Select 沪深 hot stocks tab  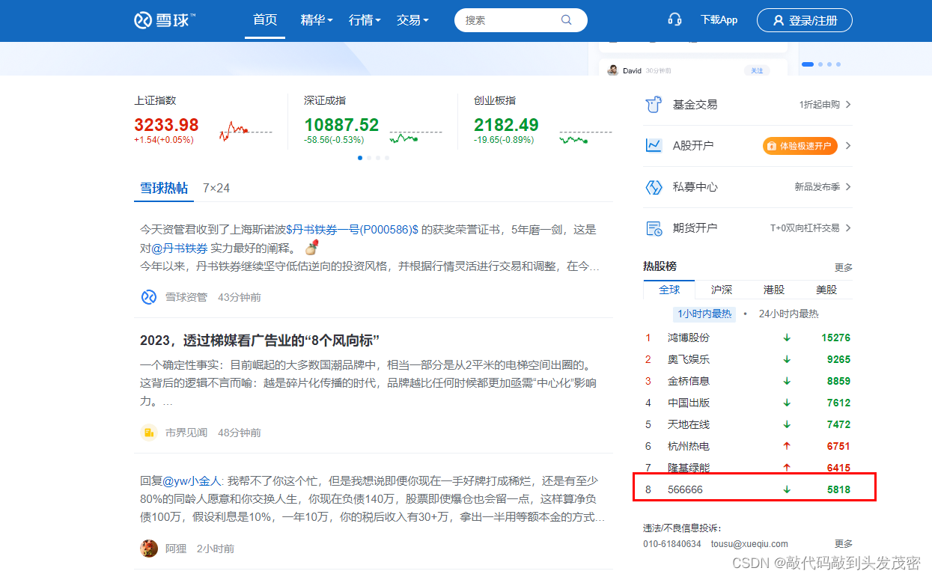tap(722, 290)
